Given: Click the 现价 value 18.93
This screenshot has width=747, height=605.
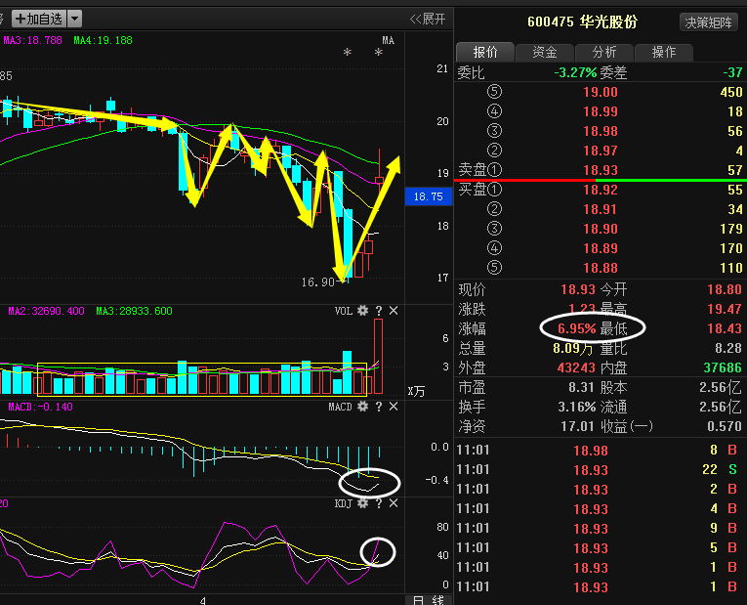Looking at the screenshot, I should click(x=578, y=289).
